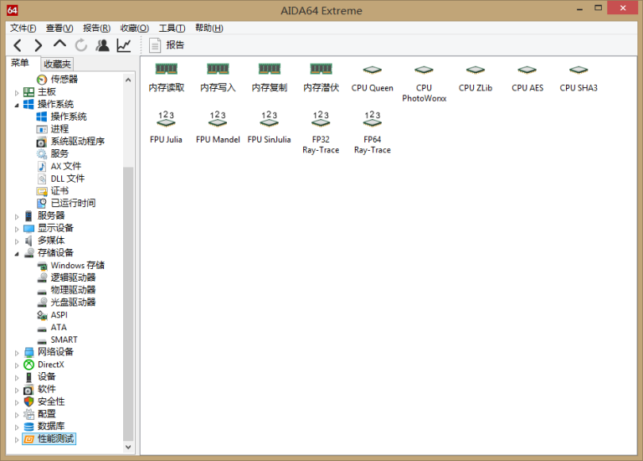The width and height of the screenshot is (643, 461).
Task: Select the CPU AES benchmark
Action: click(x=527, y=78)
